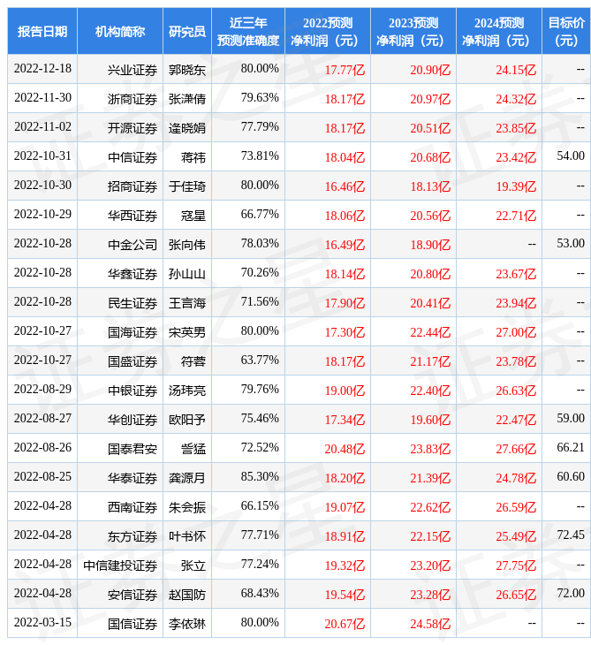Click target price 59.00

pos(571,418)
